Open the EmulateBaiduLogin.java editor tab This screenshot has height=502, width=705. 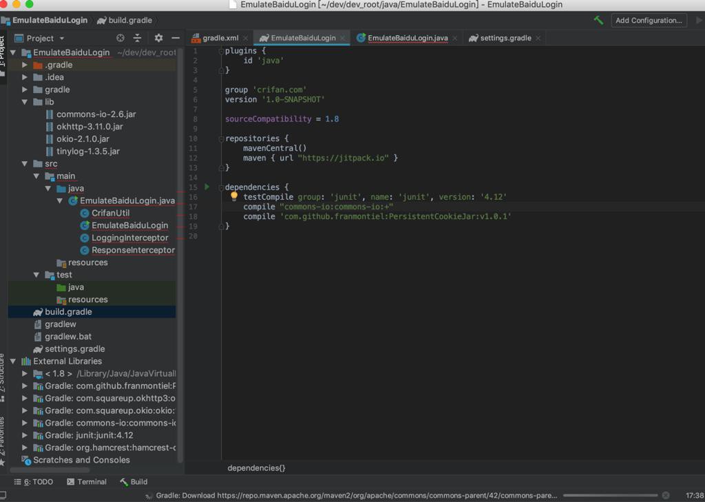(407, 39)
